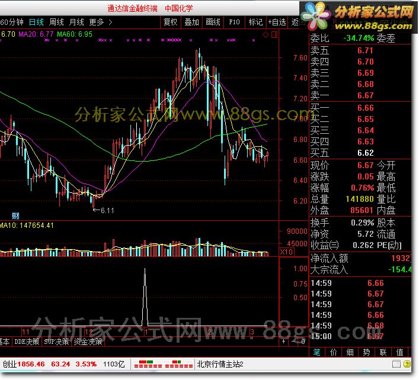Click the MA20: 6.77 indicator label
The height and width of the screenshot is (380, 419).
tap(36, 34)
